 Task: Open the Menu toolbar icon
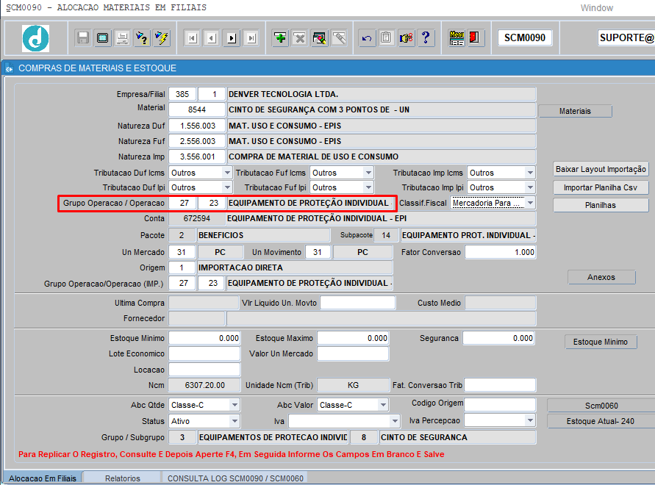click(457, 38)
